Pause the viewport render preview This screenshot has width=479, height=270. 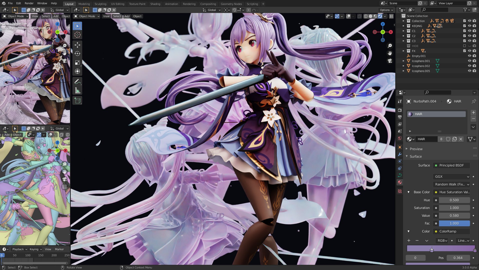(x=391, y=16)
